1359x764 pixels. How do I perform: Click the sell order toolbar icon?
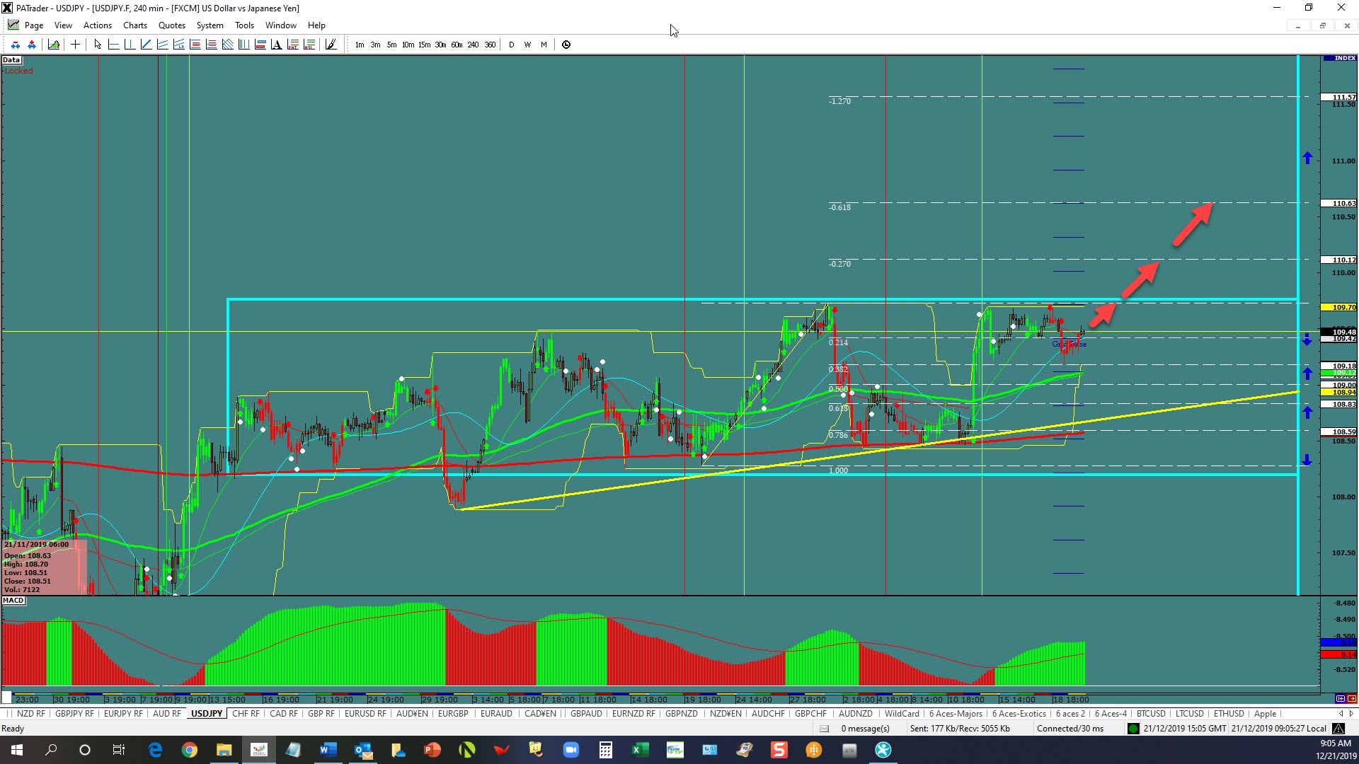click(x=15, y=45)
